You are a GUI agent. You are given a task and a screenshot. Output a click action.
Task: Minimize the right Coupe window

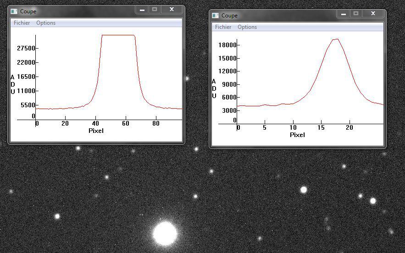343,14
